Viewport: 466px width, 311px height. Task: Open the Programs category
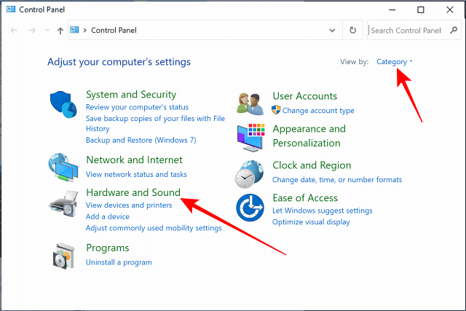[x=108, y=248]
